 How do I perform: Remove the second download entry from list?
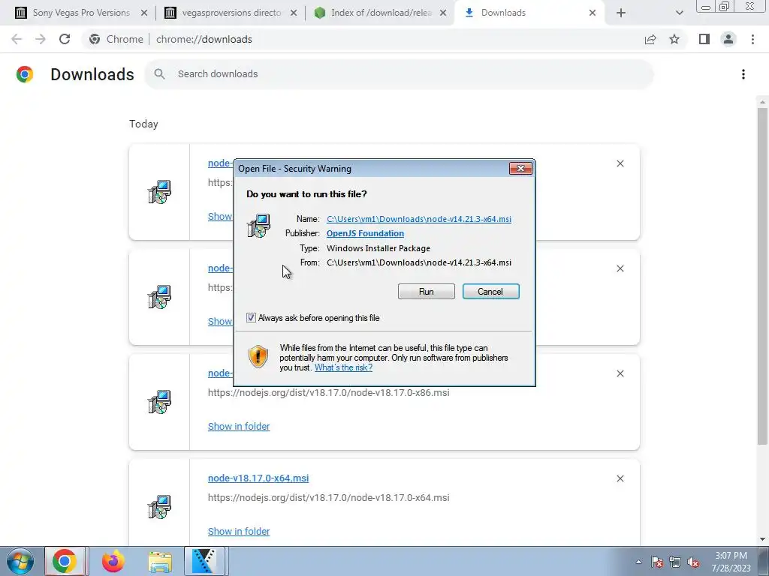point(620,268)
